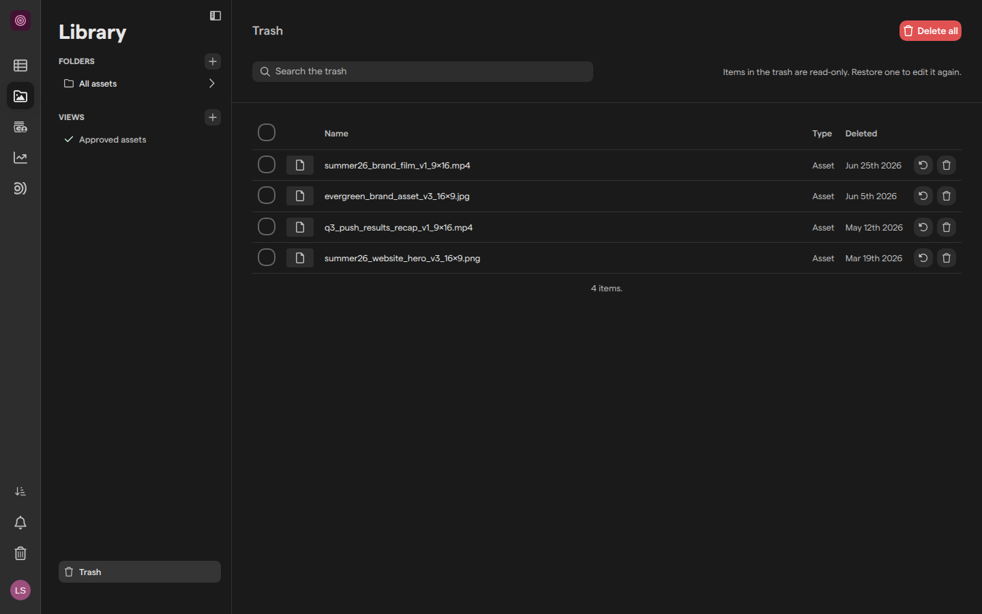Click the Type column header
982x614 pixels.
point(822,134)
